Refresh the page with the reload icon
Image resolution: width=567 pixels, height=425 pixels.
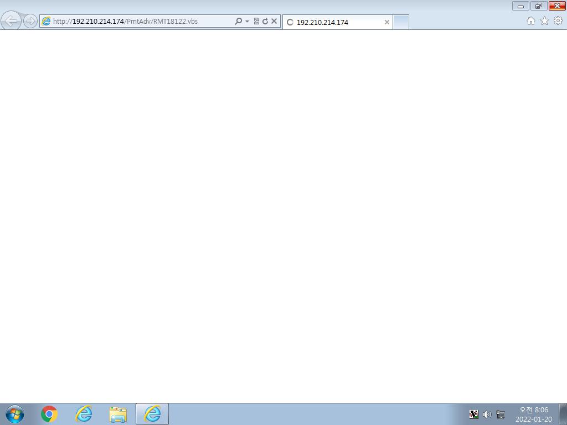[265, 22]
